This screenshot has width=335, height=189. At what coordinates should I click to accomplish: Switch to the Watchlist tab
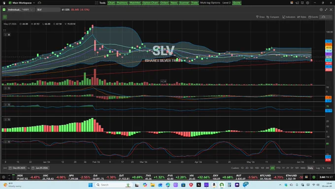[x=135, y=3]
